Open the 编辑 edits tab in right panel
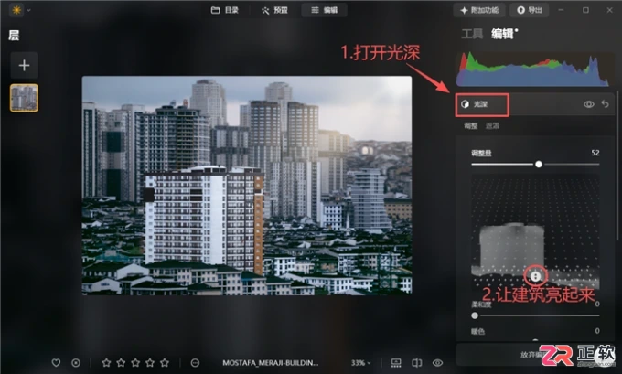Viewport: 622px width, 374px height. (x=503, y=34)
